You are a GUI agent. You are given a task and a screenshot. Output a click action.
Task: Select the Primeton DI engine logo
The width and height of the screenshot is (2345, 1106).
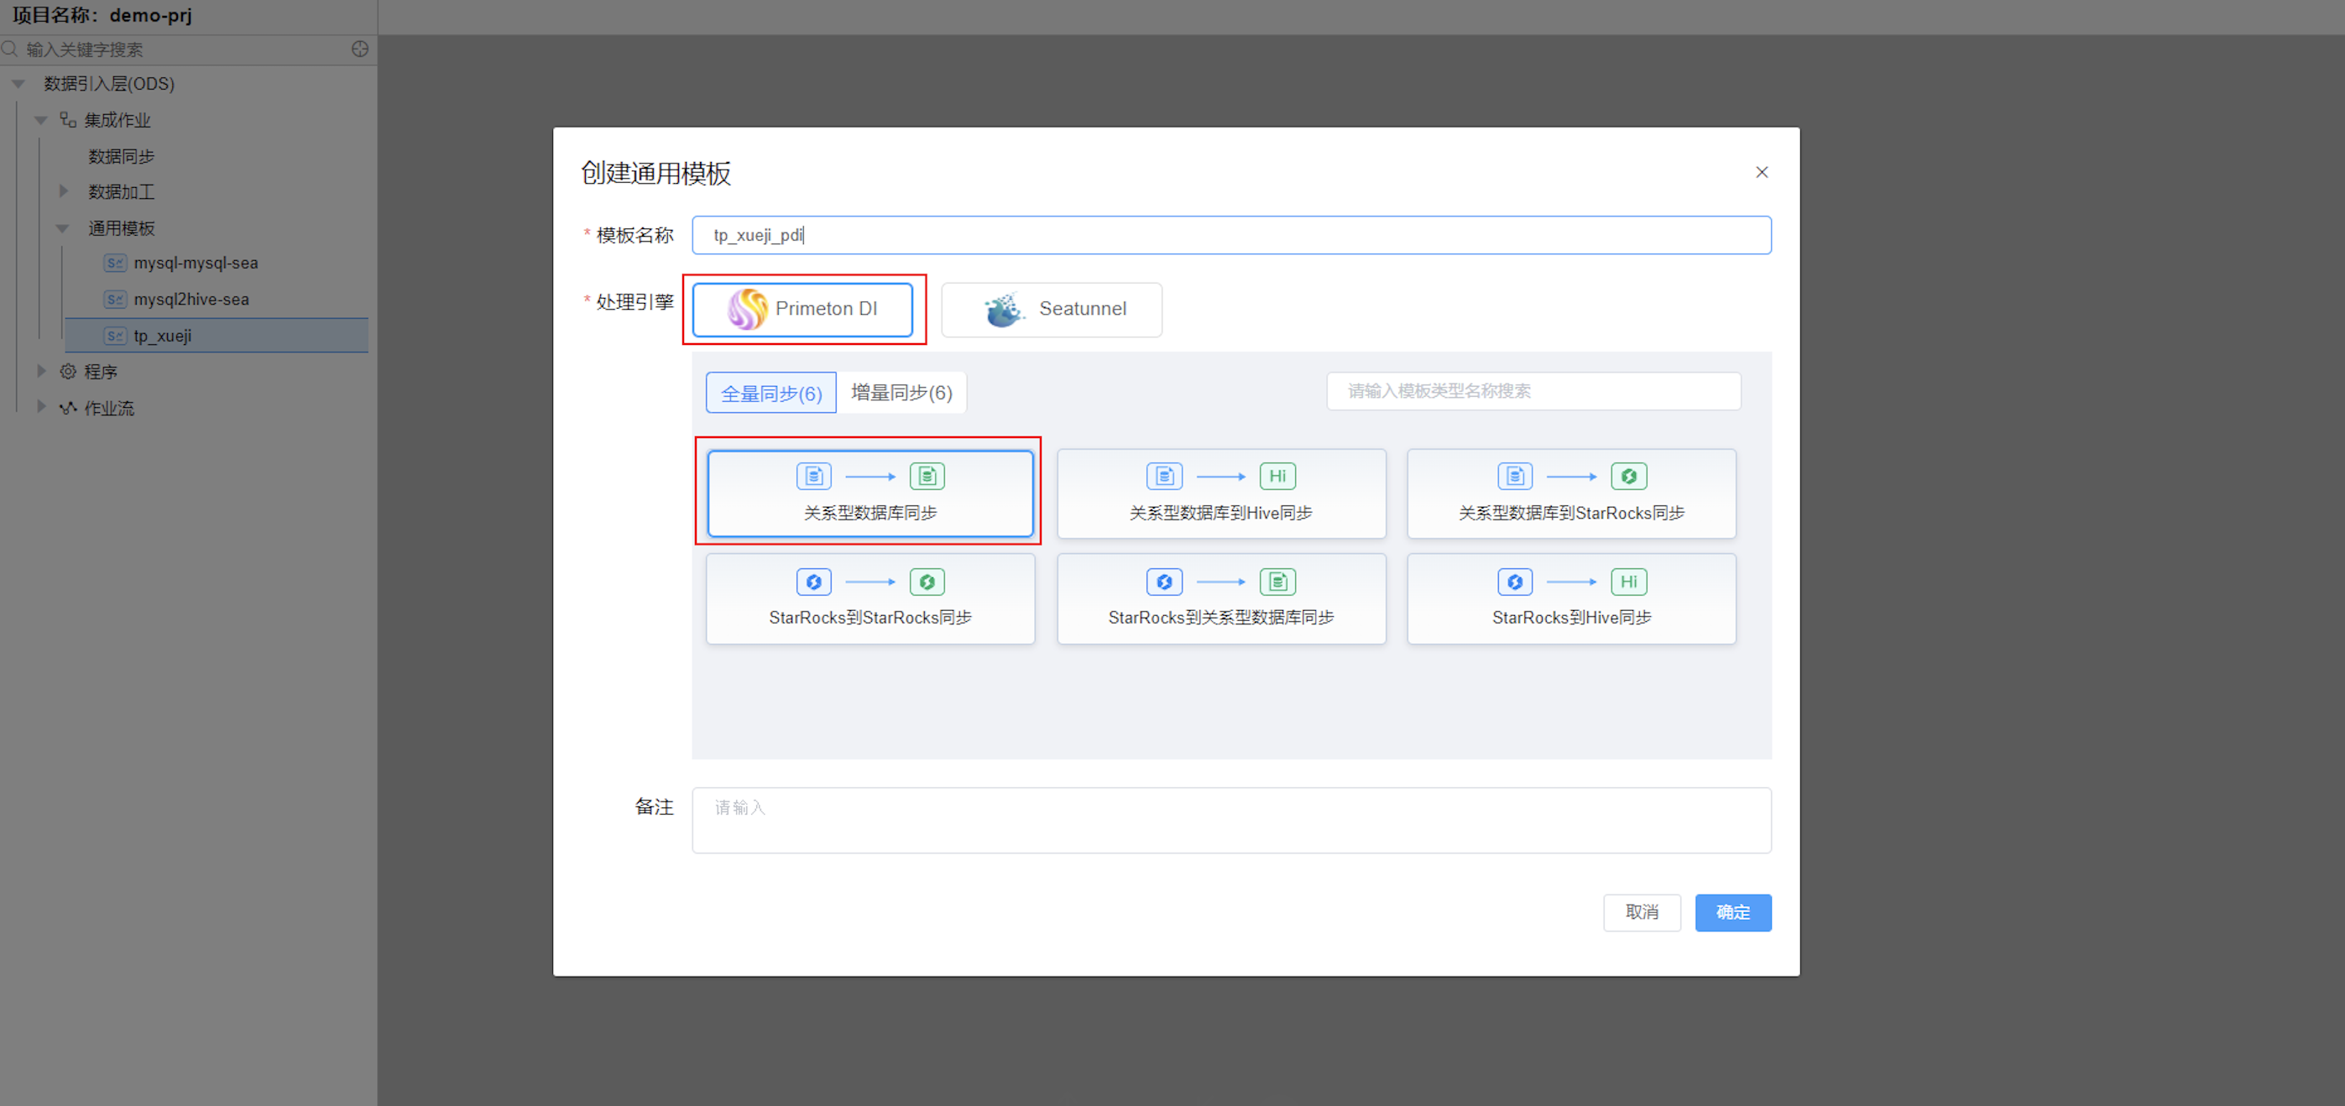click(x=747, y=310)
